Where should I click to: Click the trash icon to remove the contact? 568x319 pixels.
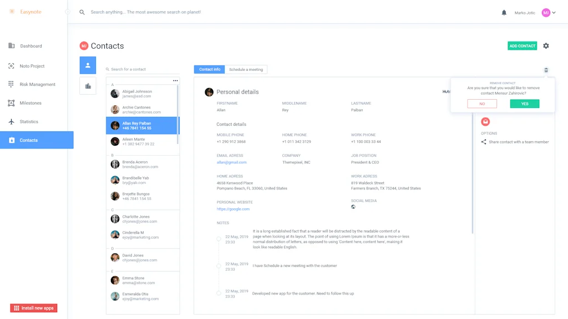[546, 70]
